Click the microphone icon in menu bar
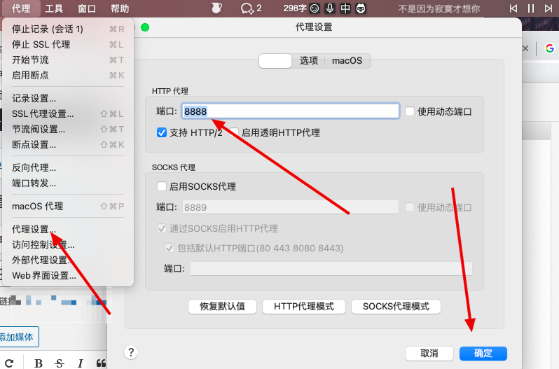 click(329, 8)
